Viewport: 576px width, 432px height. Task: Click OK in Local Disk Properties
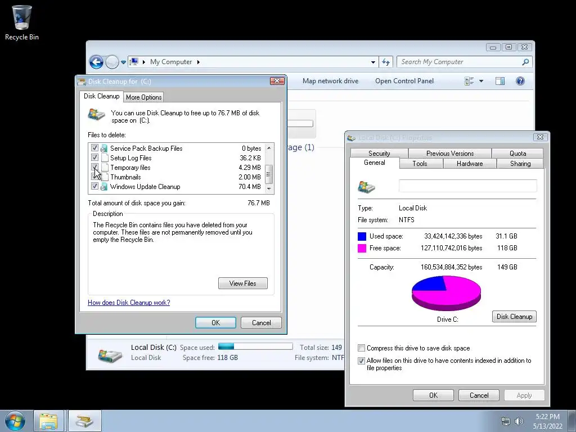(433, 395)
